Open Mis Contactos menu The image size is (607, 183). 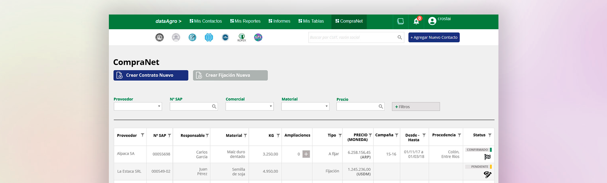click(x=206, y=21)
